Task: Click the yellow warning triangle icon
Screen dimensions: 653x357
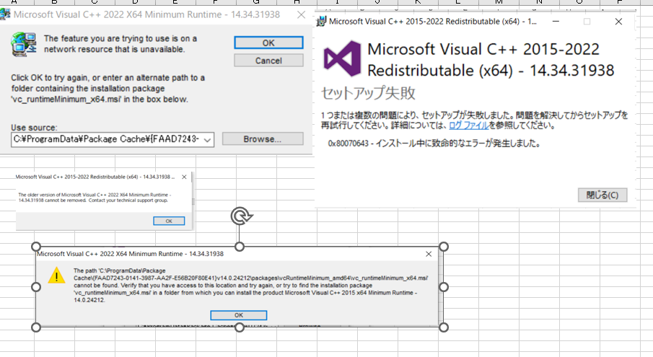Action: (x=56, y=276)
